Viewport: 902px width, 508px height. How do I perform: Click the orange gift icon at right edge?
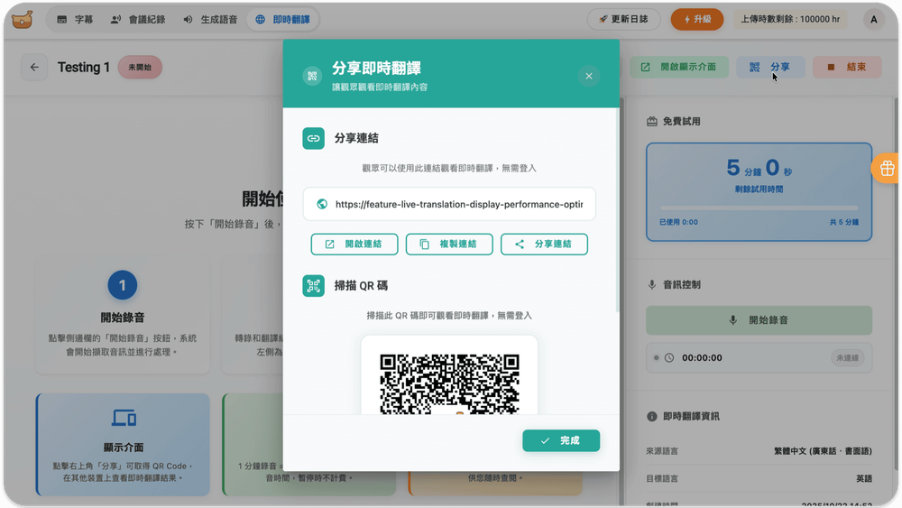click(x=886, y=168)
